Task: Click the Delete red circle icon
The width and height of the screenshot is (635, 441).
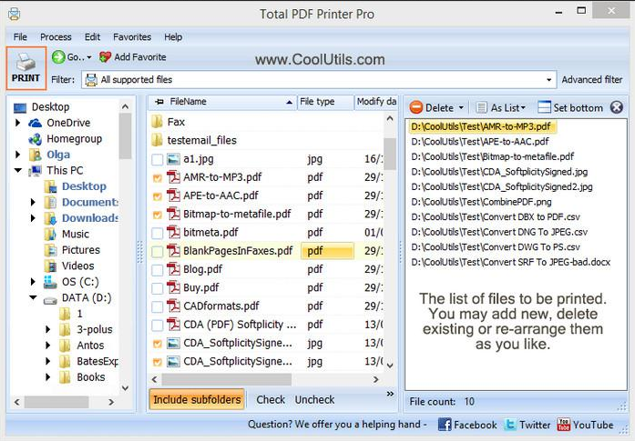Action: (416, 107)
